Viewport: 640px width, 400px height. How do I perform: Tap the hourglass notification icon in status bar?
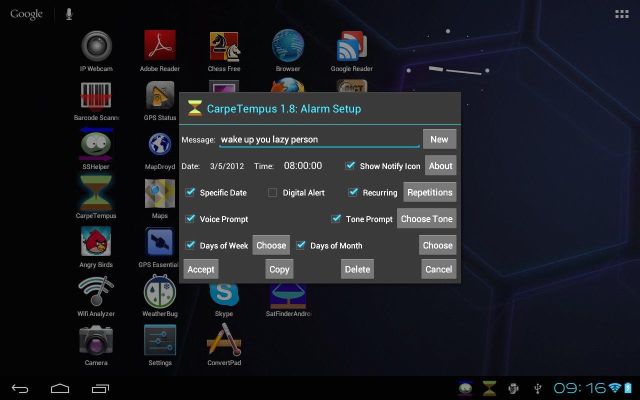489,388
